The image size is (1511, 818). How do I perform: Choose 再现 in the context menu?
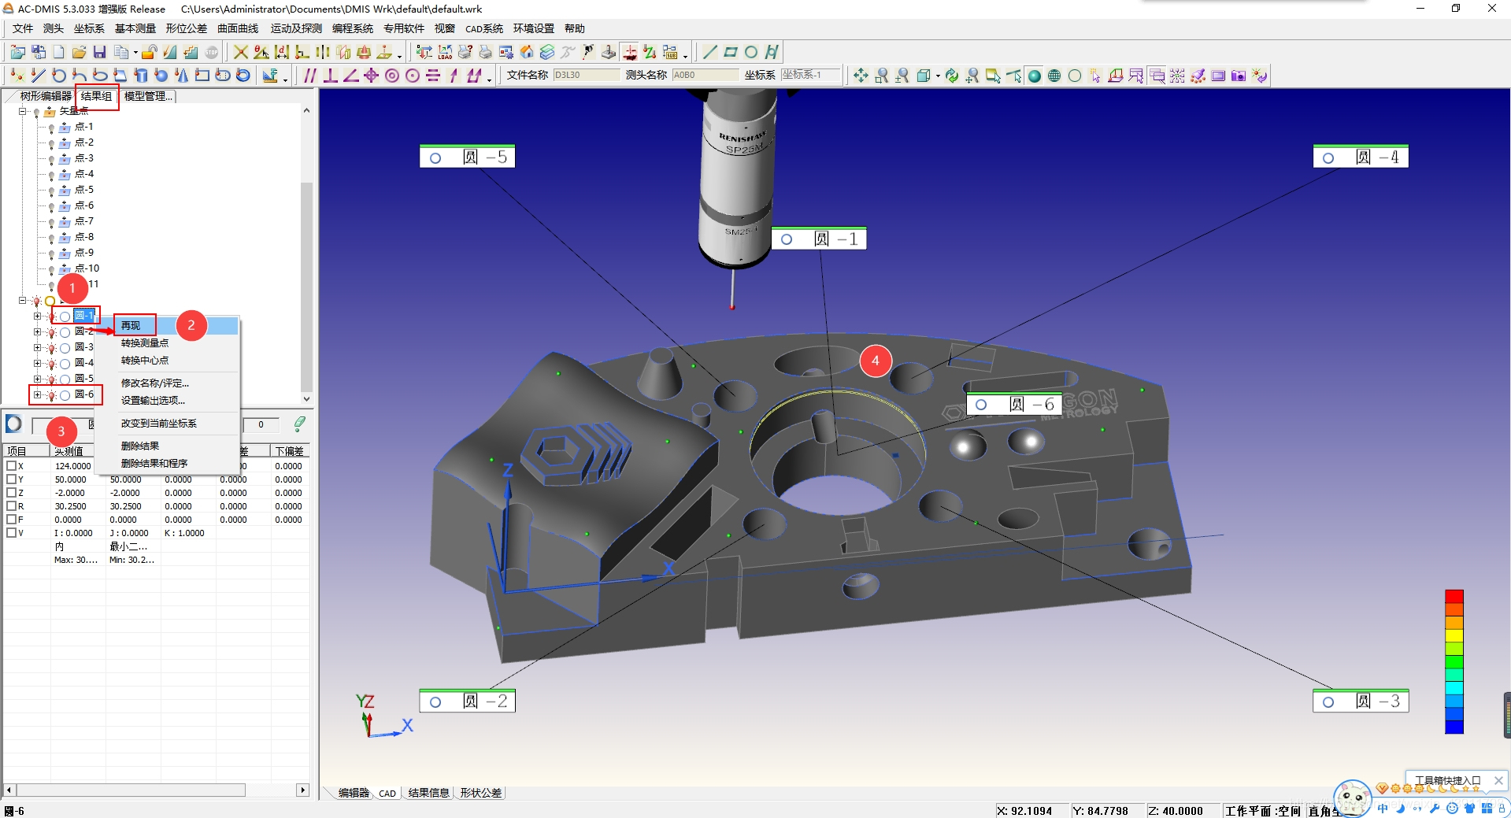pos(131,325)
